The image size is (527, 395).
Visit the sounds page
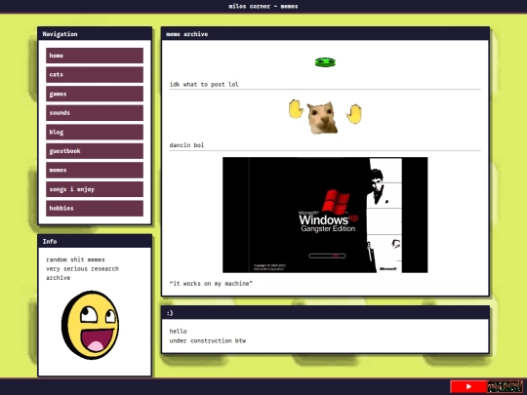click(x=95, y=113)
